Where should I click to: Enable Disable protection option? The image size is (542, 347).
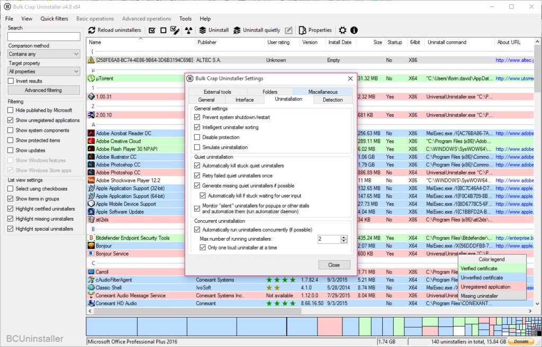[x=197, y=137]
